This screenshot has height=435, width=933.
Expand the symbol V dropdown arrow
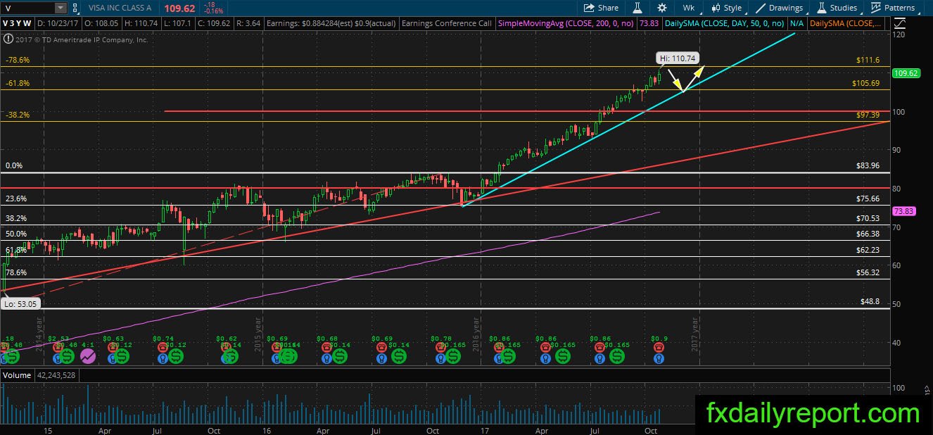coord(60,8)
